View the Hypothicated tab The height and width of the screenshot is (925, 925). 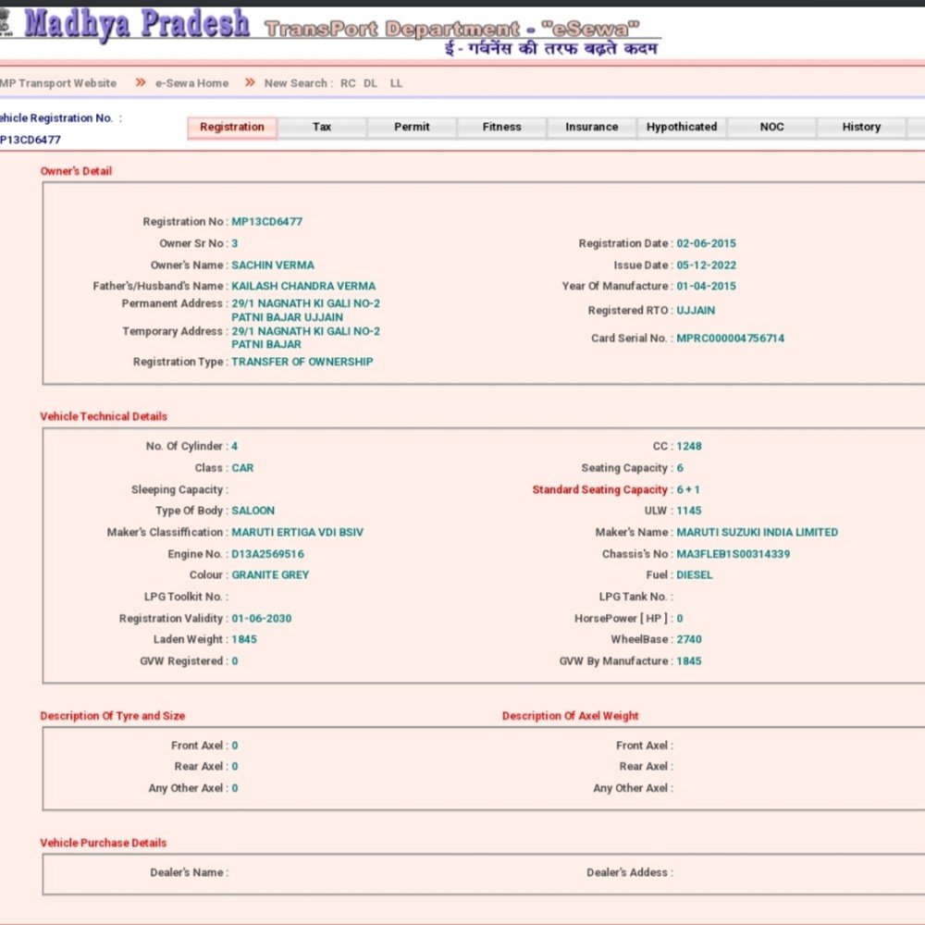tap(682, 128)
